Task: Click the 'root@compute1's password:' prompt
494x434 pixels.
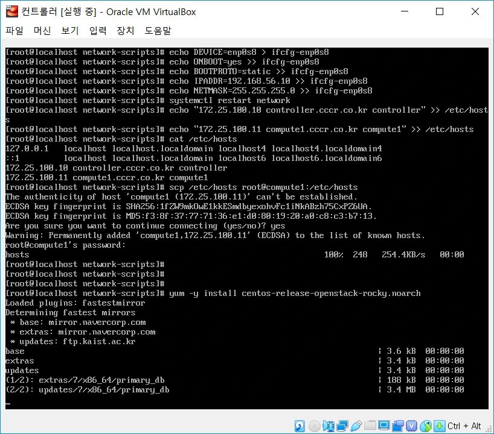Action: (65, 245)
